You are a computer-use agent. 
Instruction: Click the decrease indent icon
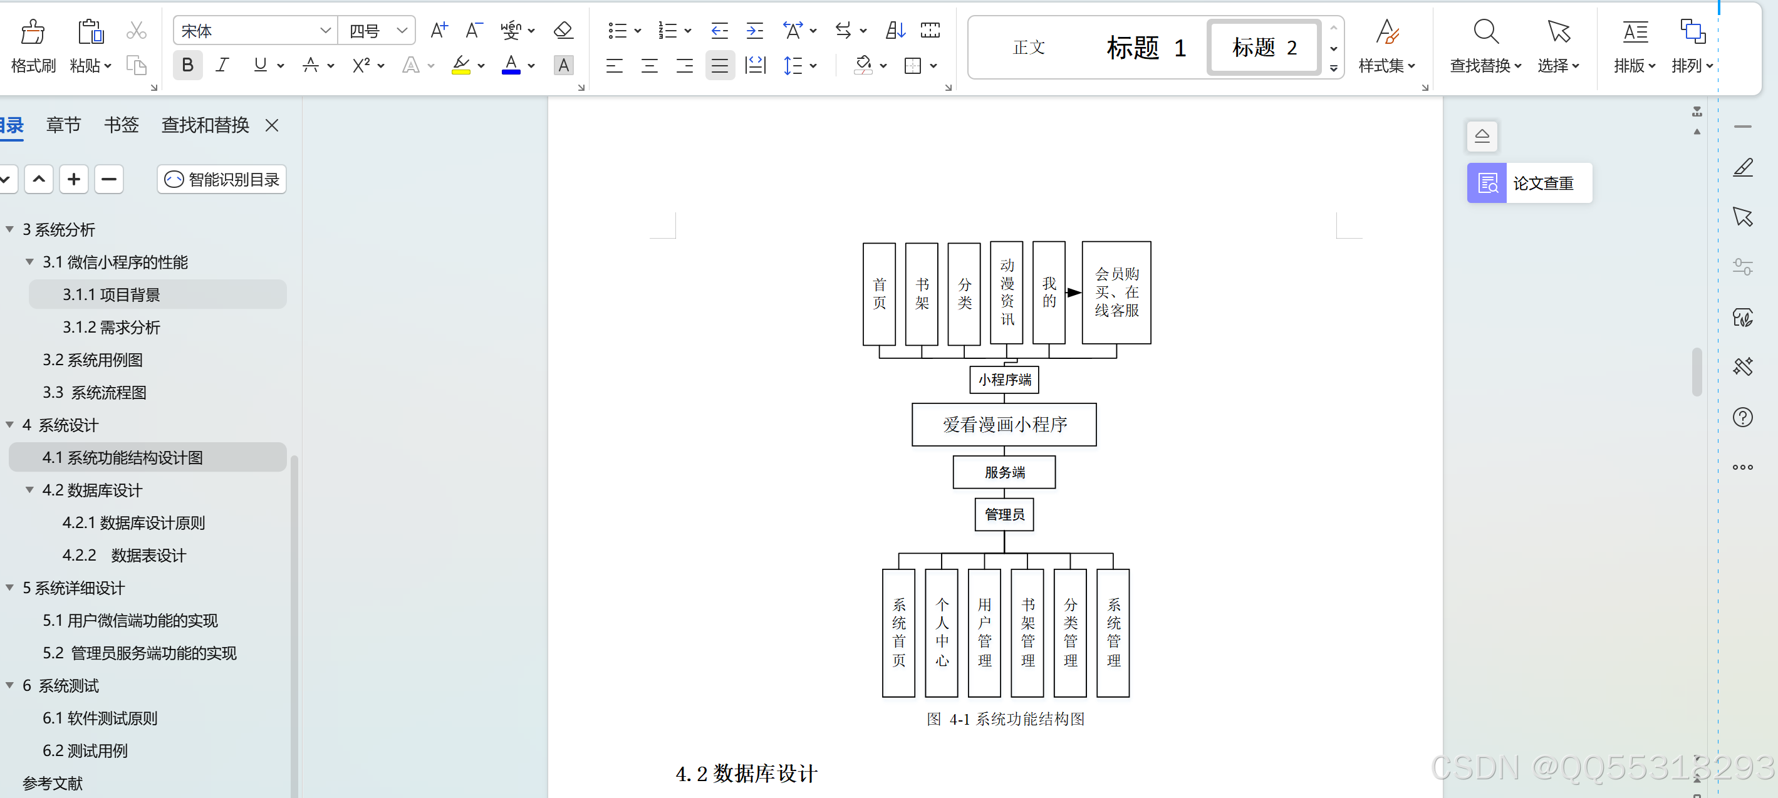point(719,30)
